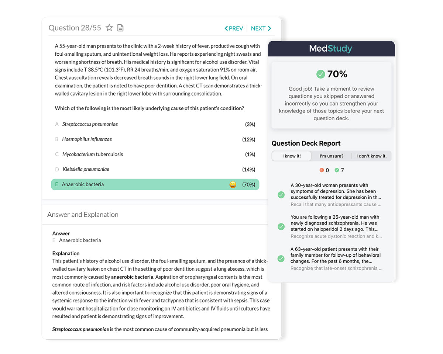Click the checkmark beside the depression question
This screenshot has height=354, width=443.
pos(281,195)
